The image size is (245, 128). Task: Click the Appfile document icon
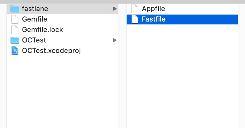tap(135, 9)
